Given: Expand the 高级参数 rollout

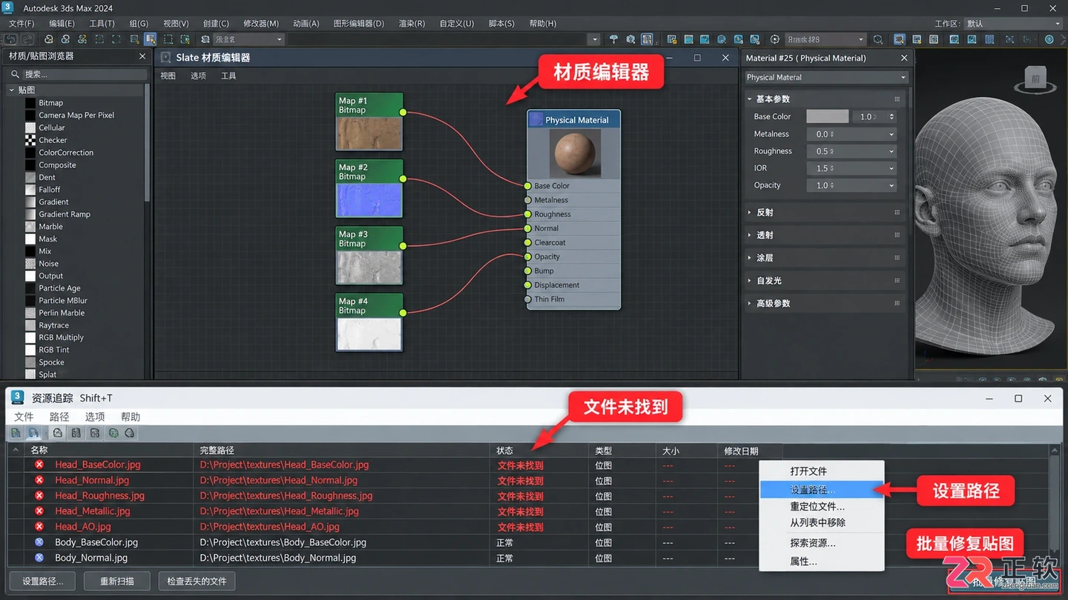Looking at the screenshot, I should pyautogui.click(x=750, y=304).
